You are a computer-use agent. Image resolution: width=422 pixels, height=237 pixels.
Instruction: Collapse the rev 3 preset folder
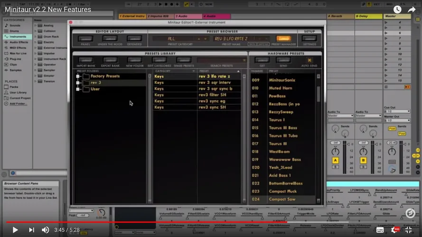(x=78, y=83)
